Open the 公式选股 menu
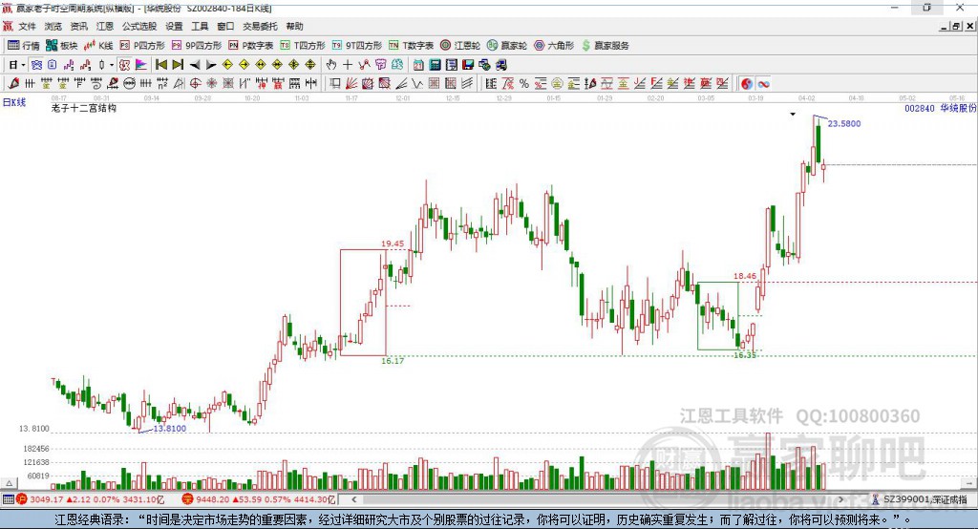The height and width of the screenshot is (529, 978). pyautogui.click(x=139, y=26)
